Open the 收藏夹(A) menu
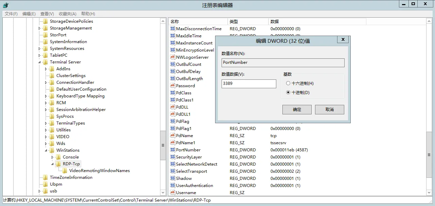The image size is (435, 206). (x=68, y=14)
